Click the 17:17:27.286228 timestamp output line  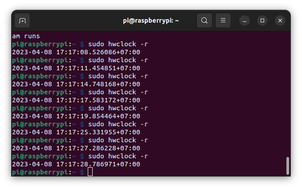(x=76, y=148)
